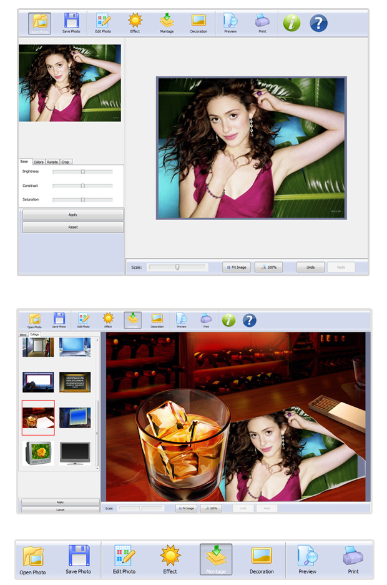The width and height of the screenshot is (387, 585).
Task: Click 100% zoom button in the Base-tab window
Action: tap(268, 267)
